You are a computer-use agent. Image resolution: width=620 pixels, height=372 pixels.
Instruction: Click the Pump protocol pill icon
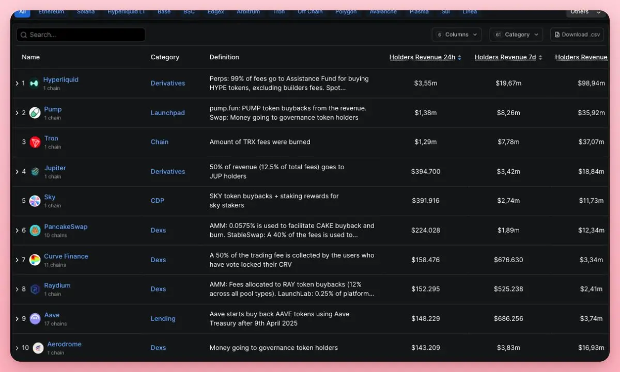(x=35, y=113)
